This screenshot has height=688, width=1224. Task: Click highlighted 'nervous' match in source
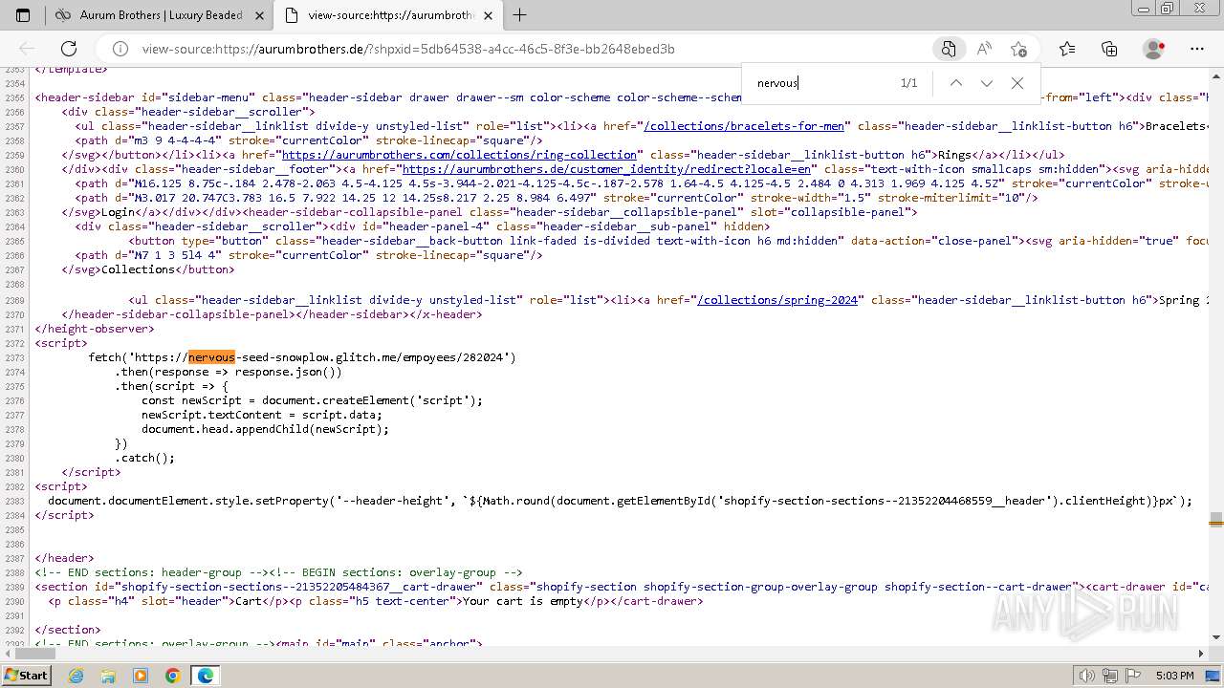click(211, 357)
